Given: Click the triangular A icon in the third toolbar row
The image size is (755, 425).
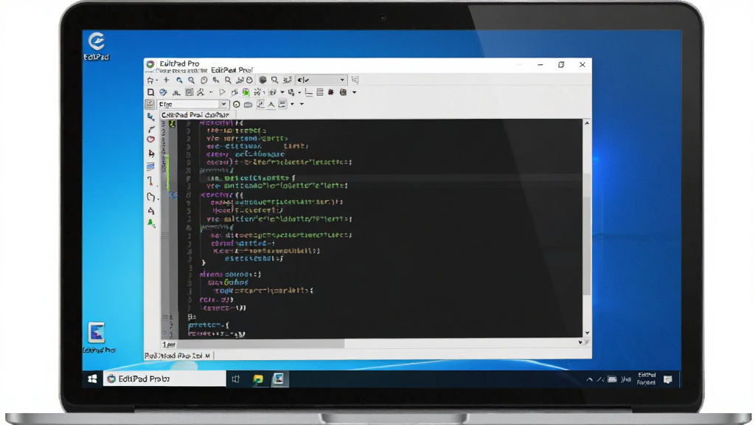Looking at the screenshot, I should click(x=271, y=104).
